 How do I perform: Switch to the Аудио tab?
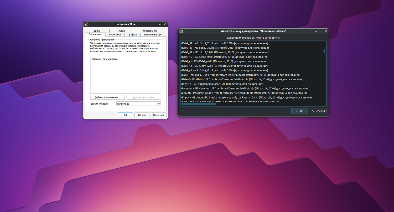122,31
